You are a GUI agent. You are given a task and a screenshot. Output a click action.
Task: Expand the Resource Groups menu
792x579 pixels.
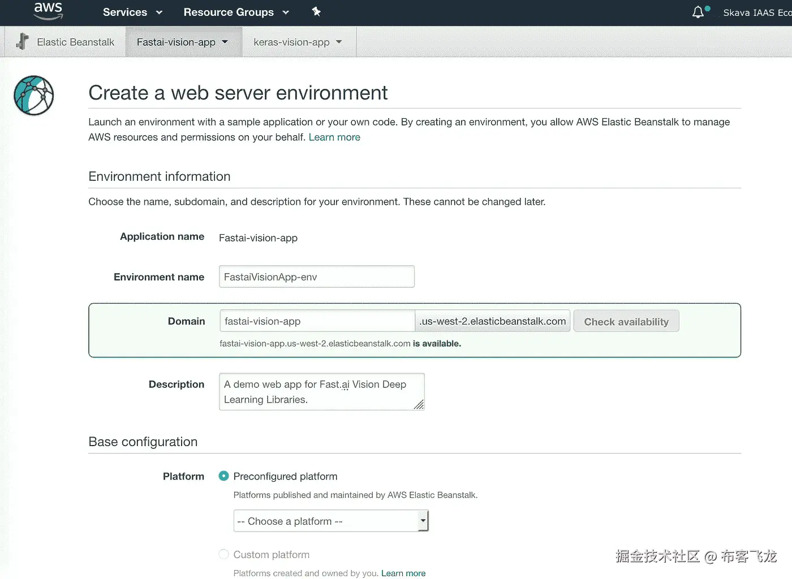tap(236, 12)
